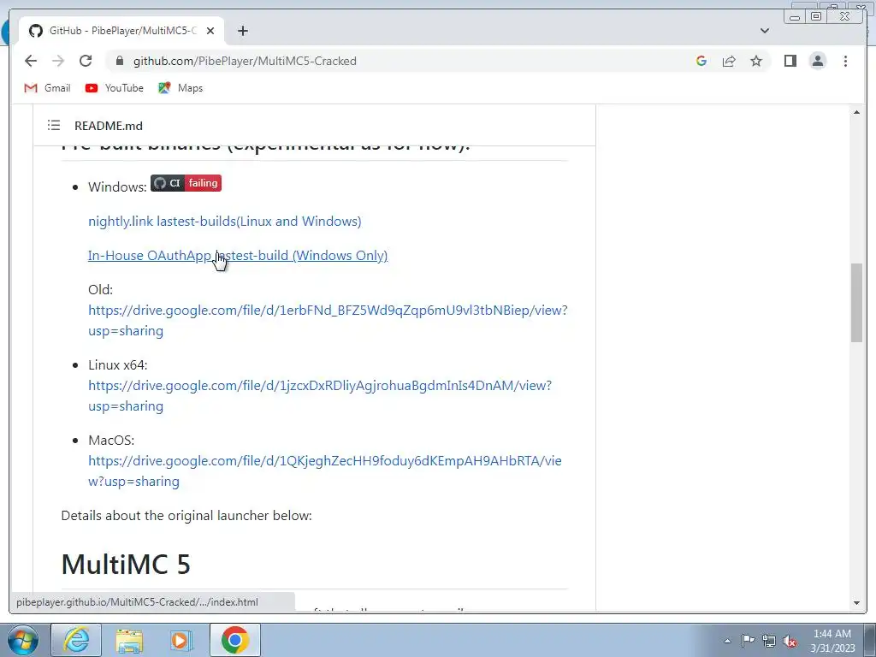The height and width of the screenshot is (657, 876).
Task: Open the YouTube bookmark
Action: pos(115,88)
